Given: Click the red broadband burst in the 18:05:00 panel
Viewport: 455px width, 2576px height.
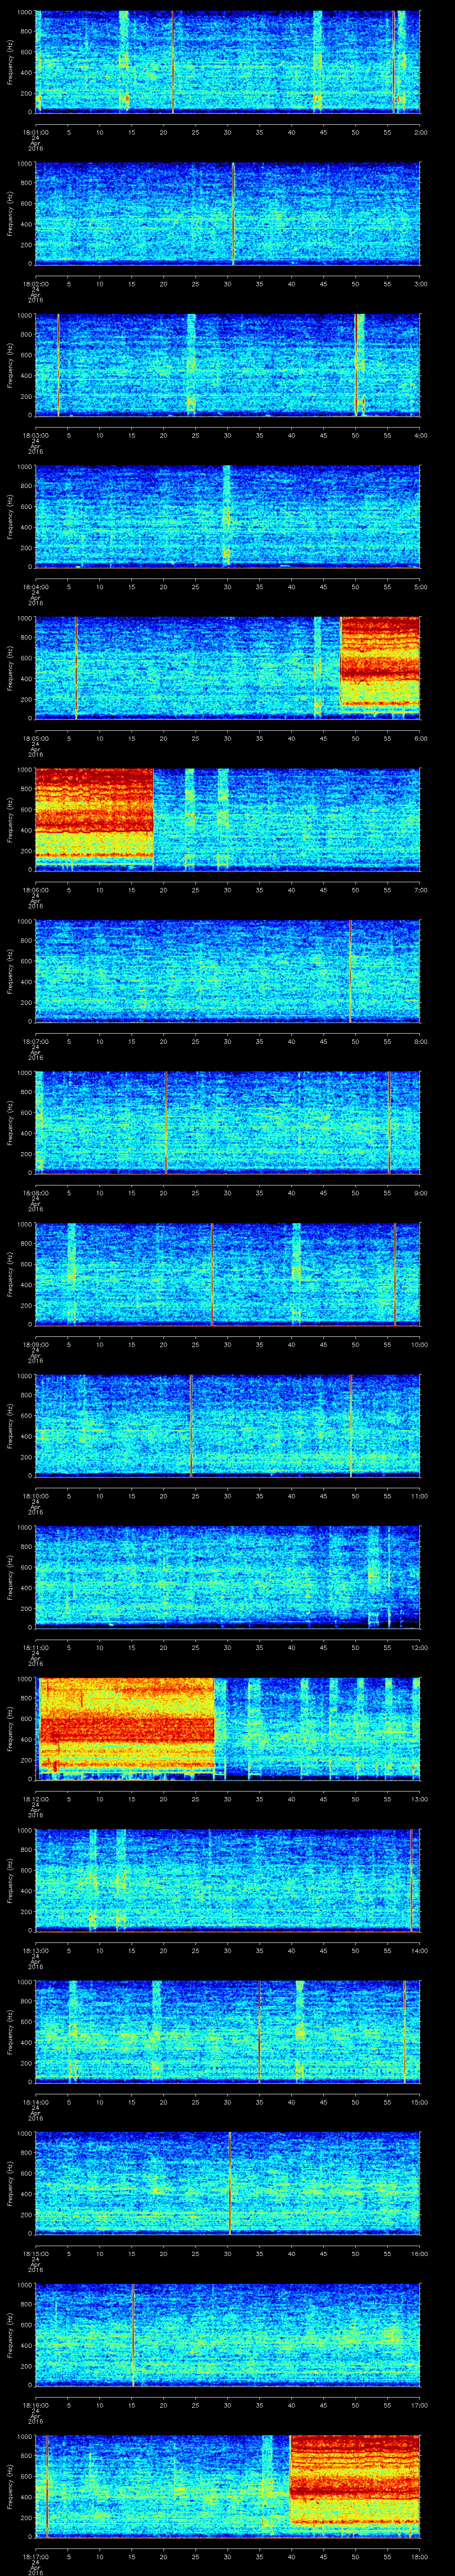Looking at the screenshot, I should pos(380,662).
